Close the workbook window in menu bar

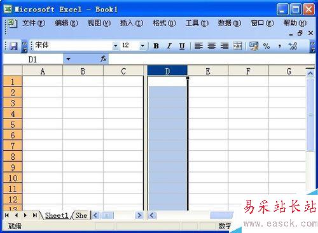click(310, 33)
